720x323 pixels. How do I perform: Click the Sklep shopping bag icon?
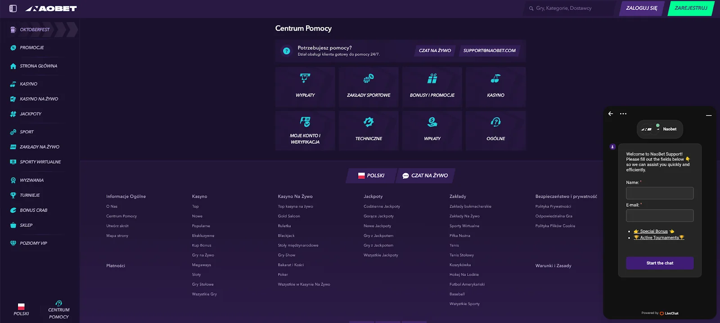click(x=13, y=226)
